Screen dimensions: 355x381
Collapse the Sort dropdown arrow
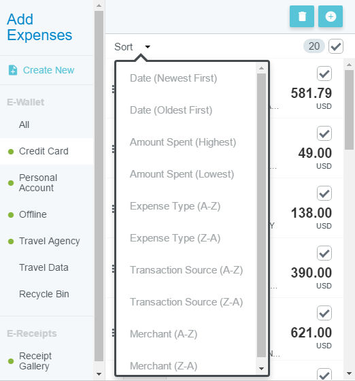point(148,47)
